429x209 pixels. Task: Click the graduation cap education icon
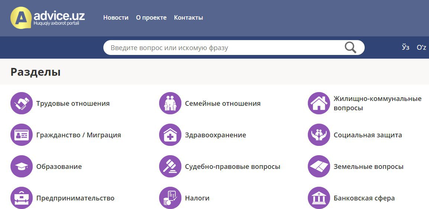pyautogui.click(x=22, y=166)
